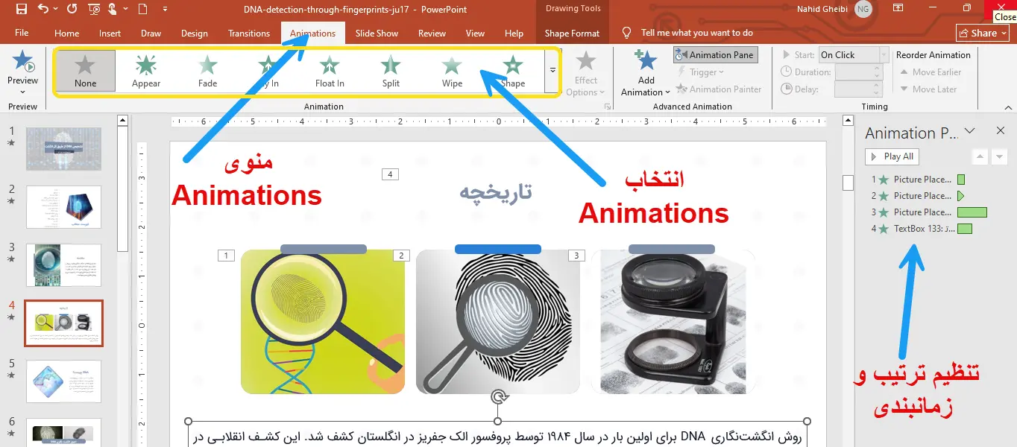Select the None animation option
1017x447 pixels.
coord(85,71)
